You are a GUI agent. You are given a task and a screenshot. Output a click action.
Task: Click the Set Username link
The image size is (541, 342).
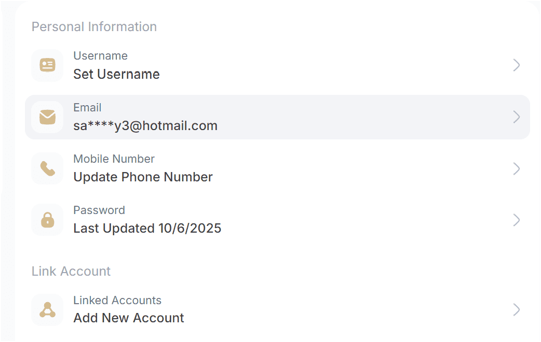coord(116,74)
